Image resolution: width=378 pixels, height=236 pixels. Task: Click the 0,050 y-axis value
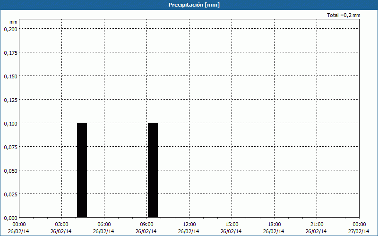tap(10, 171)
